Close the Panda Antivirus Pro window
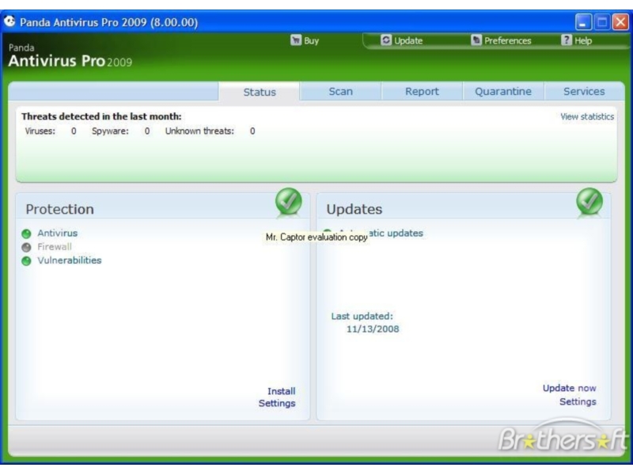 (620, 22)
